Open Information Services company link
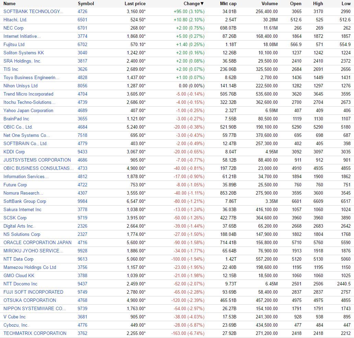Image resolution: width=354 pixels, height=338 pixels. (26, 177)
